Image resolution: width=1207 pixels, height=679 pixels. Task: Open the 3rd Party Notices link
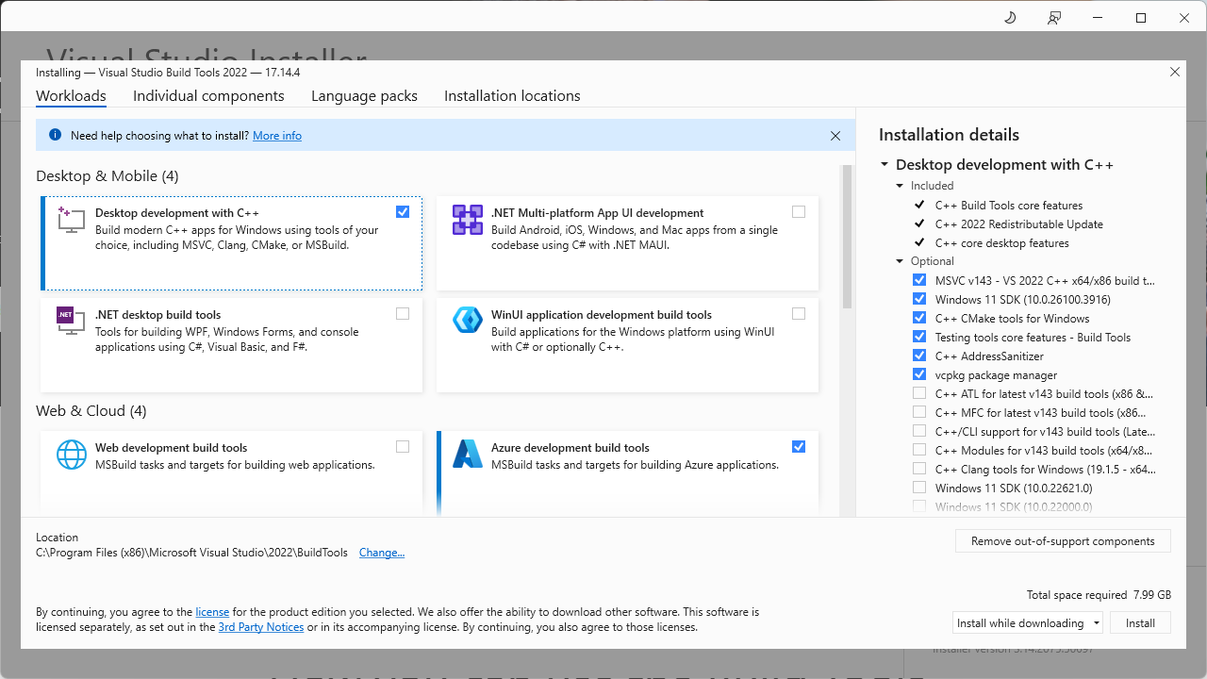point(261,626)
